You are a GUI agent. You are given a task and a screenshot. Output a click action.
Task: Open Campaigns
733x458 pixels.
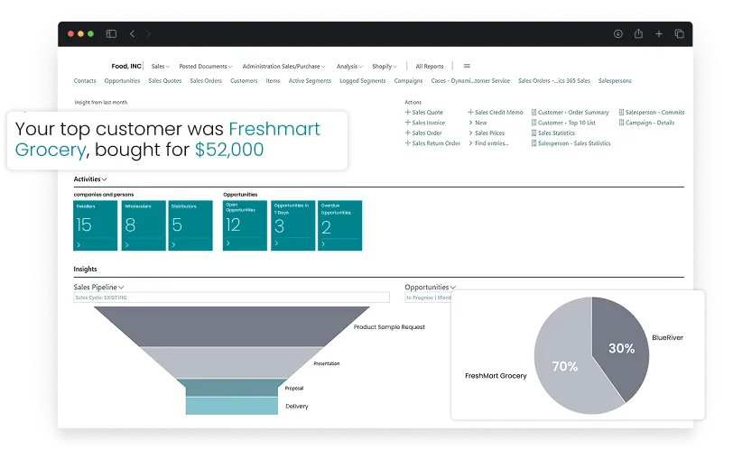pos(408,81)
